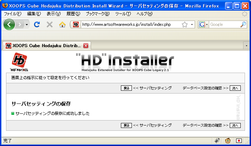The width and height of the screenshot is (251, 146).
Task: Open the back/forward history dropdown arrow
Action: (x=26, y=24)
